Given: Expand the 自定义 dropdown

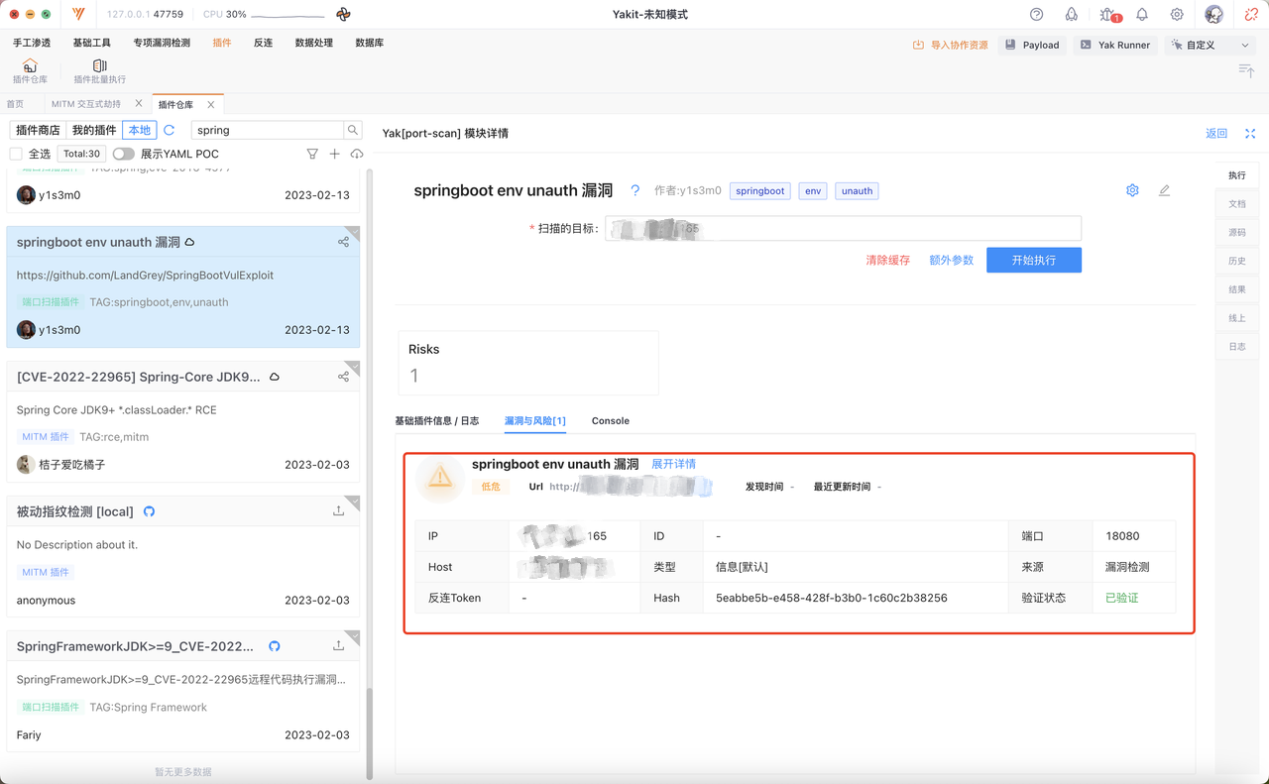Looking at the screenshot, I should pos(1211,45).
